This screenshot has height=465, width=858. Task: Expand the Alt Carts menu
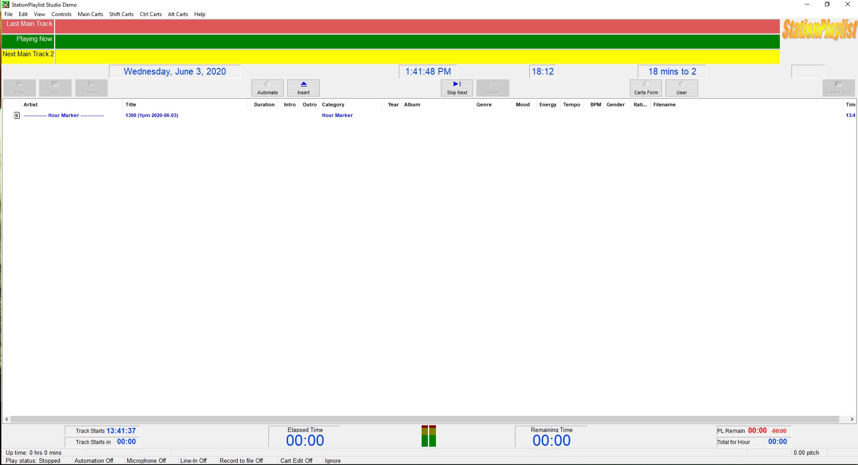click(178, 14)
